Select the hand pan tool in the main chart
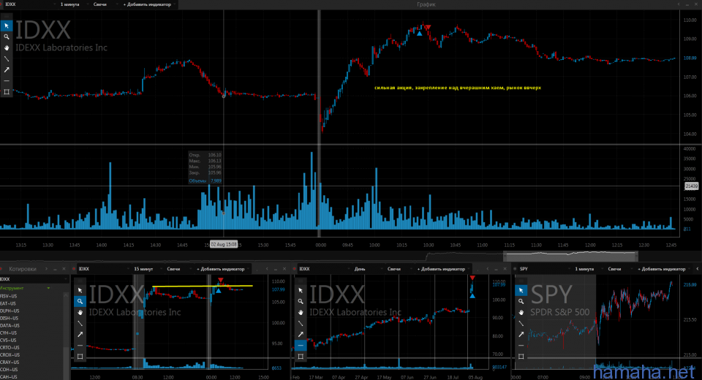The height and width of the screenshot is (380, 702). [7, 48]
